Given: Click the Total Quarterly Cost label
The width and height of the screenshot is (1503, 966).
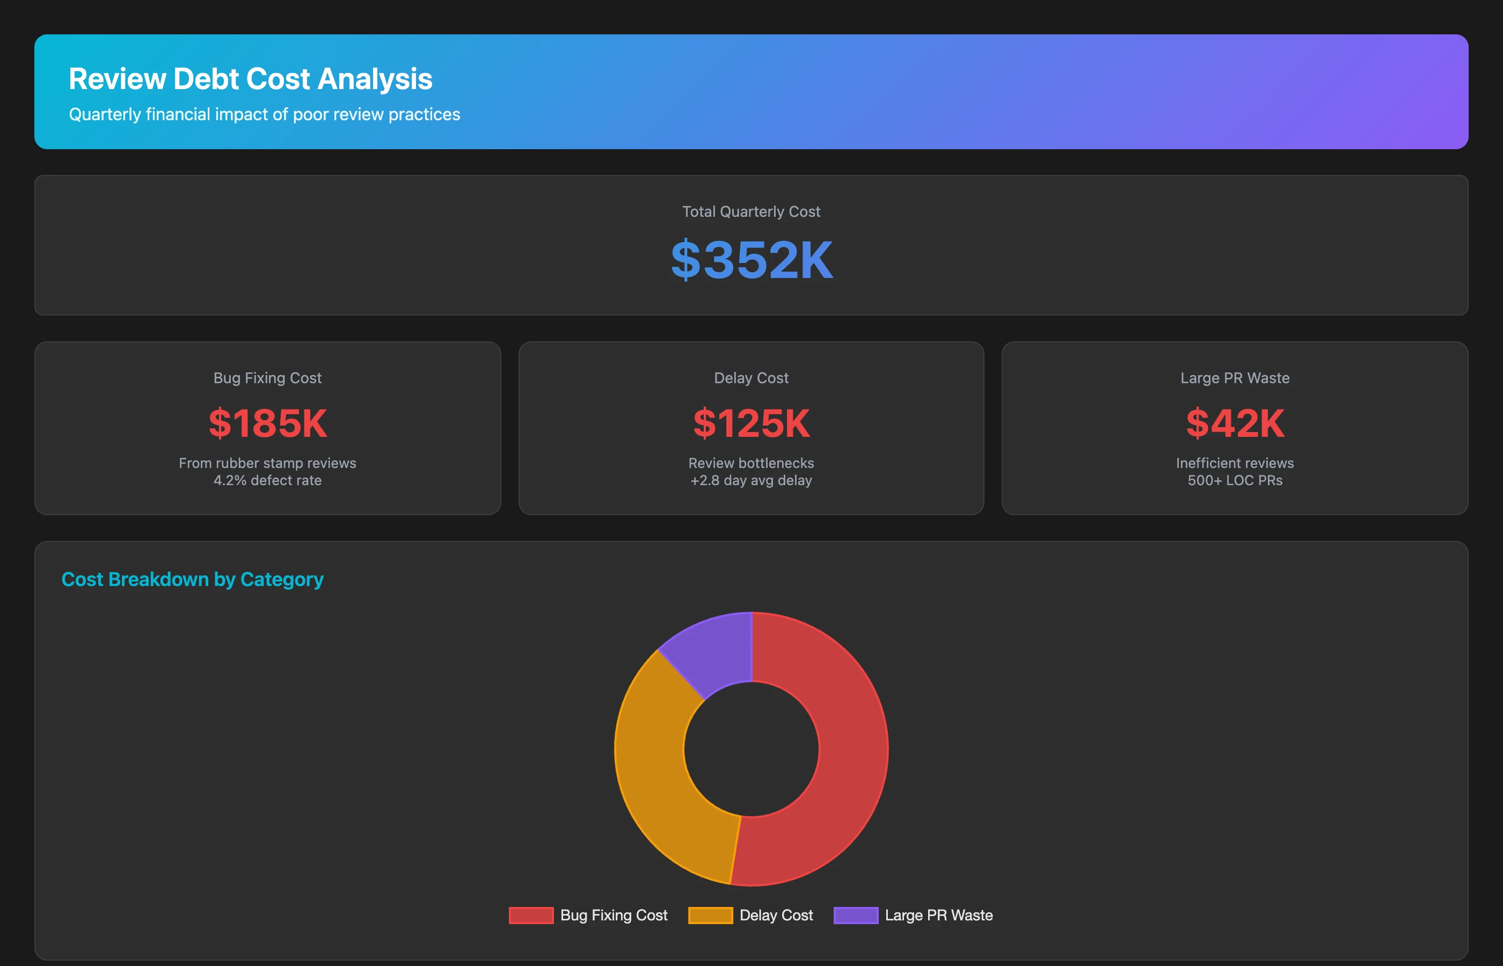Looking at the screenshot, I should [751, 211].
